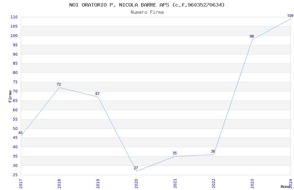
Task: Select the x-axis year 2024
Action: [291, 184]
